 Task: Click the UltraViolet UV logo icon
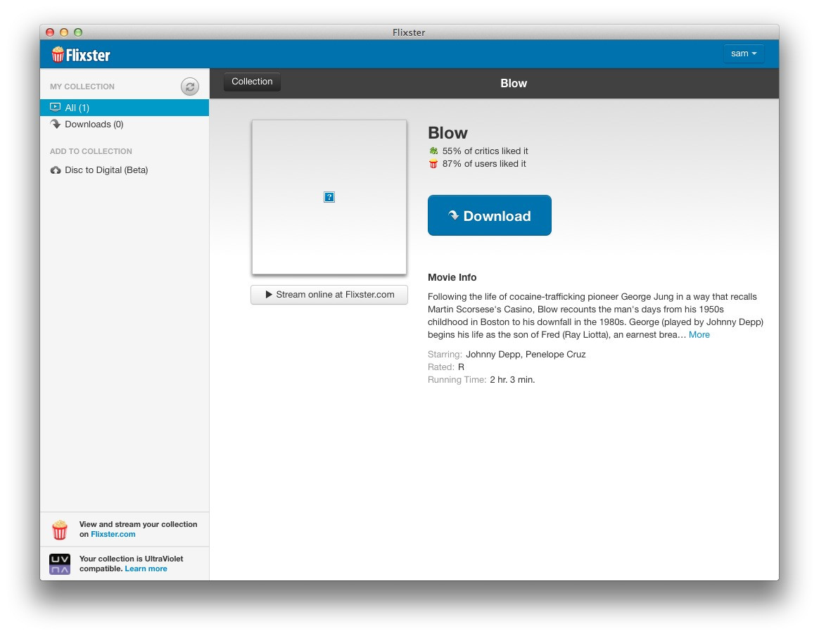click(60, 564)
